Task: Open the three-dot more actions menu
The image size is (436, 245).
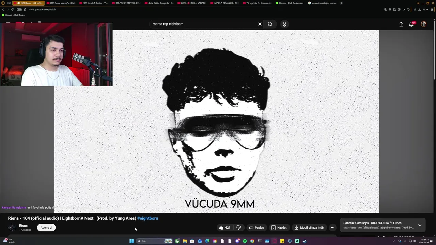Action: click(333, 228)
